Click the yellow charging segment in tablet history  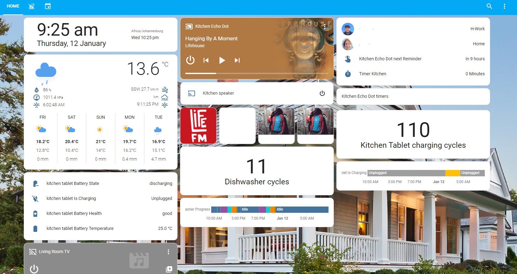tap(453, 173)
